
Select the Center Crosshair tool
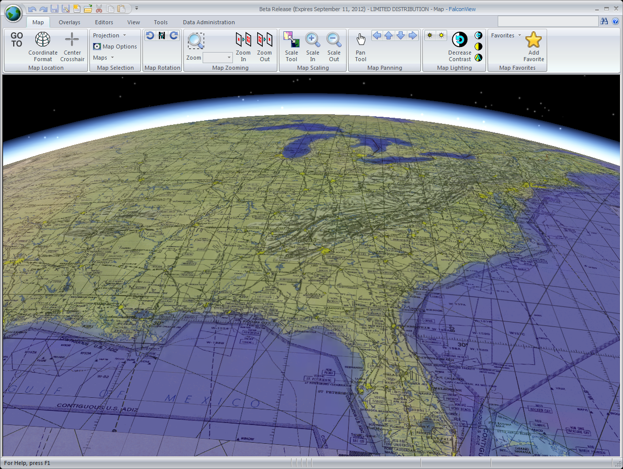pyautogui.click(x=72, y=45)
